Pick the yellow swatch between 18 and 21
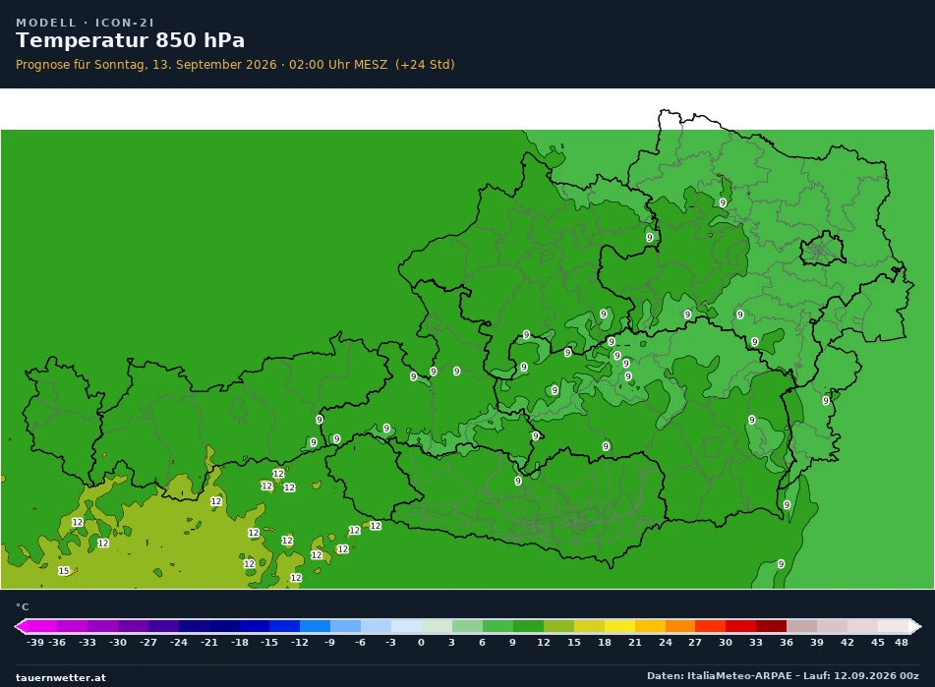The height and width of the screenshot is (687, 935). pyautogui.click(x=619, y=626)
